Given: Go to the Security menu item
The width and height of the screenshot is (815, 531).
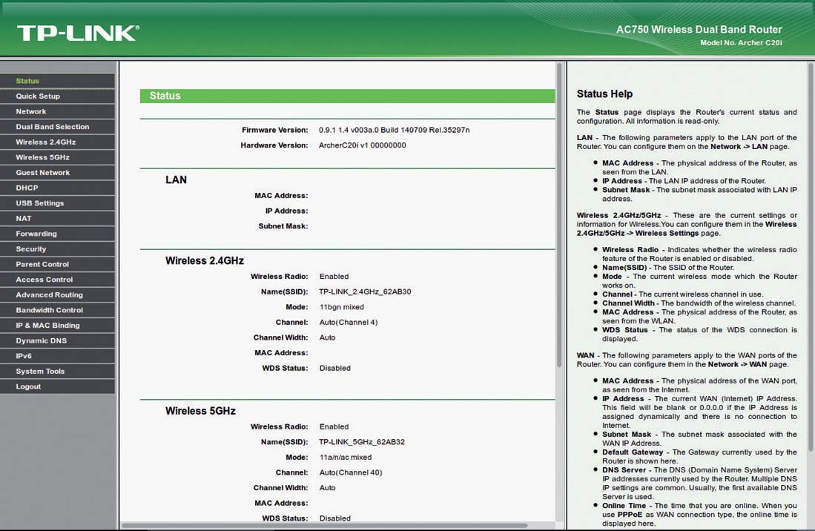Looking at the screenshot, I should click(x=57, y=249).
